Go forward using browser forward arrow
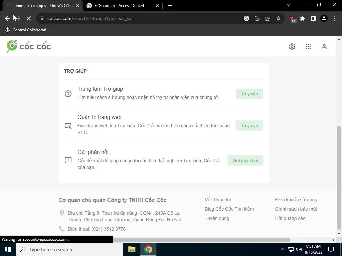342x256 pixels. coord(18,19)
